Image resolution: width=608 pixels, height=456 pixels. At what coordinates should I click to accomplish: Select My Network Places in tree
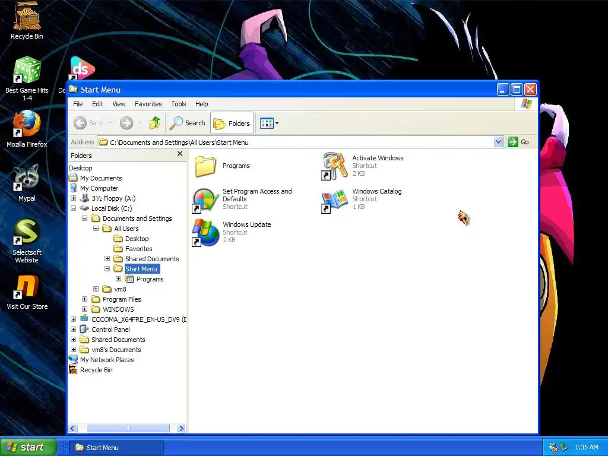pyautogui.click(x=107, y=359)
